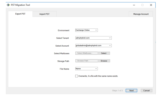
Task: Click the admphybrid.com tenant value
Action: pos(83,38)
